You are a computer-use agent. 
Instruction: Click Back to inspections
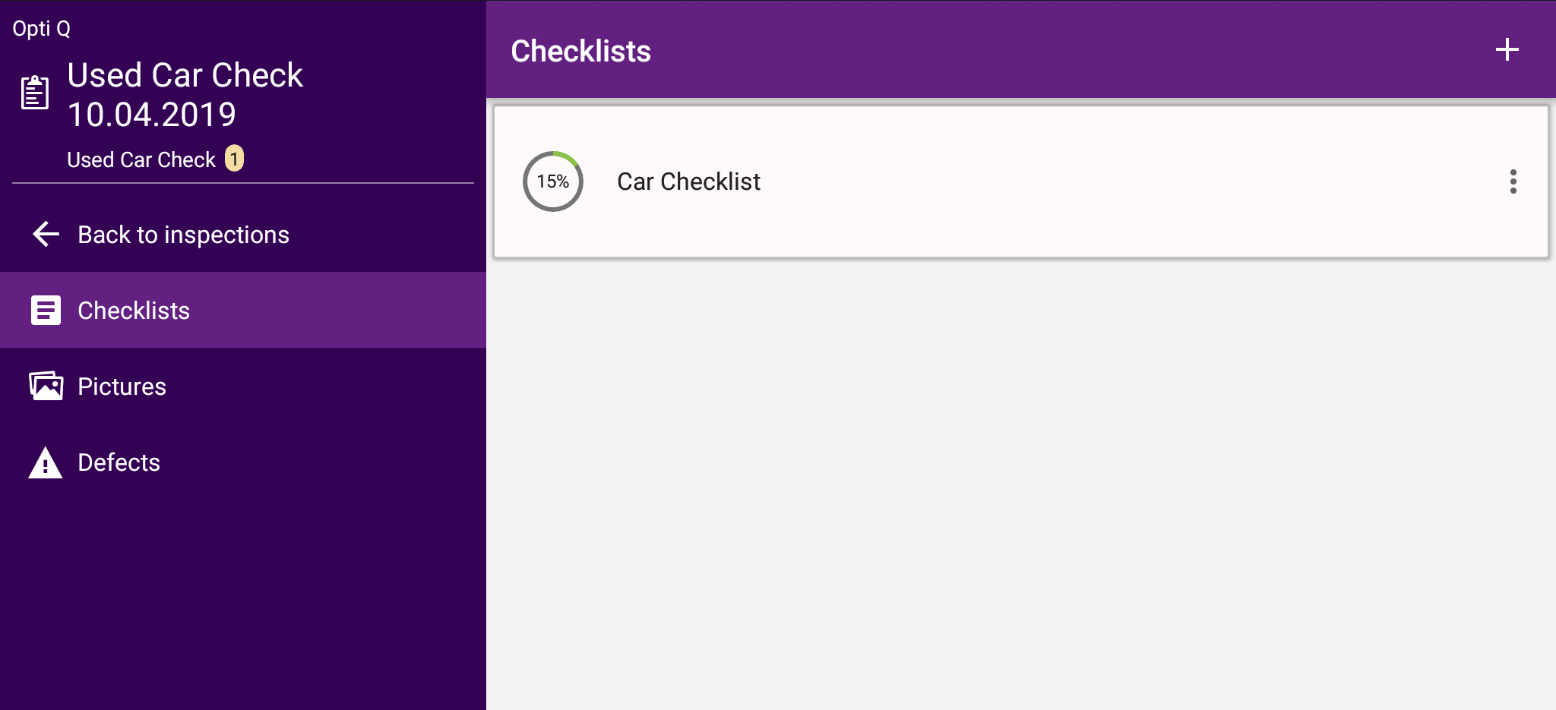pyautogui.click(x=183, y=234)
